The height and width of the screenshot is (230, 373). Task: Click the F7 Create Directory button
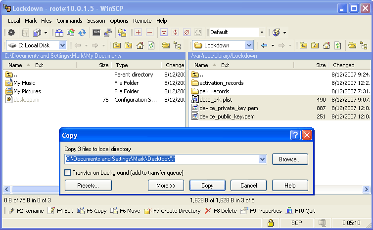pos(172,211)
